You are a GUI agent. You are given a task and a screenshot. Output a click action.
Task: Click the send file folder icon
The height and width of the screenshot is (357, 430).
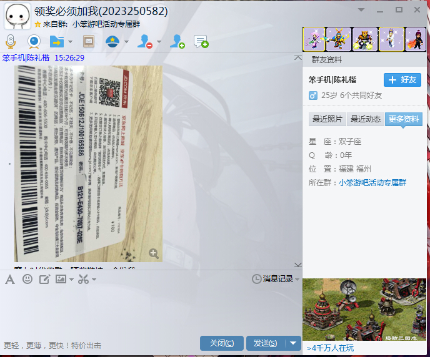pyautogui.click(x=57, y=42)
